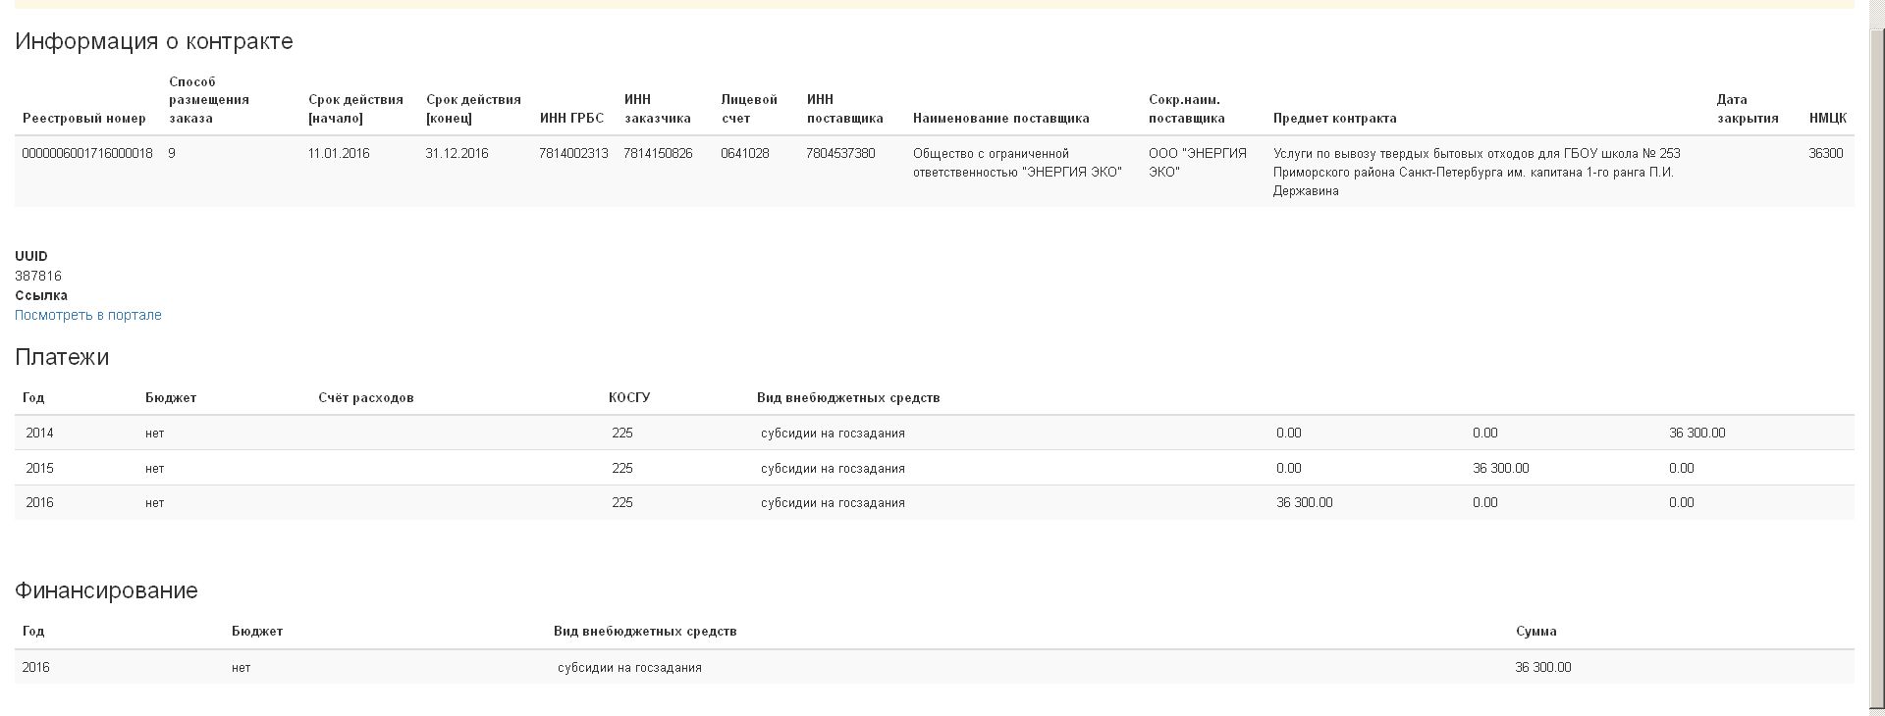Click the contract start date 11.01.2016
The width and height of the screenshot is (1885, 716).
coord(338,153)
